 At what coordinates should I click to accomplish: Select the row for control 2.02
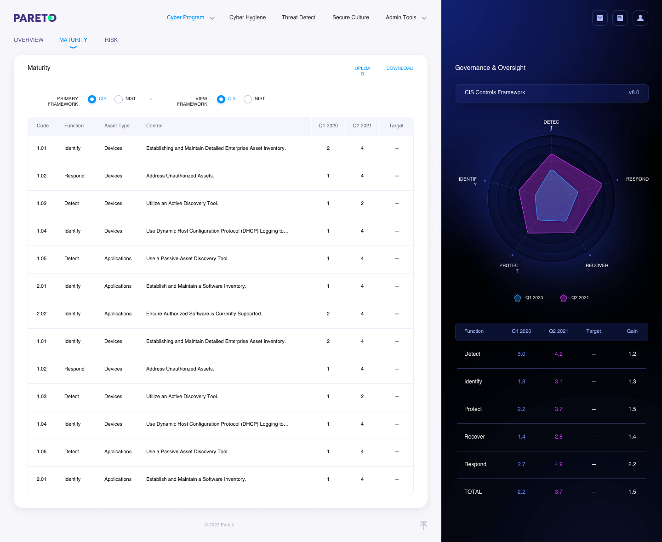[x=221, y=314]
